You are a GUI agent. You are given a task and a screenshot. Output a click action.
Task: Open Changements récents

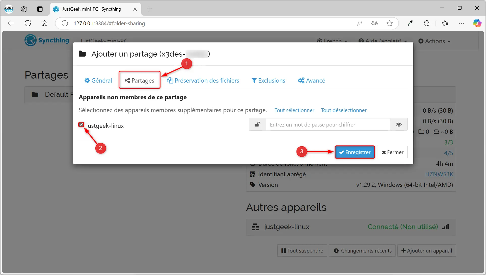(362, 251)
